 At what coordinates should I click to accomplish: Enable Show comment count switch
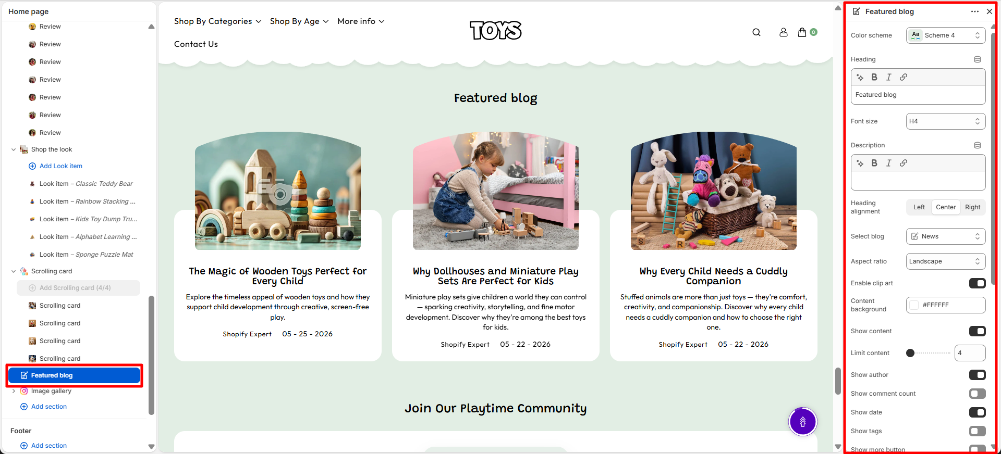(x=978, y=394)
